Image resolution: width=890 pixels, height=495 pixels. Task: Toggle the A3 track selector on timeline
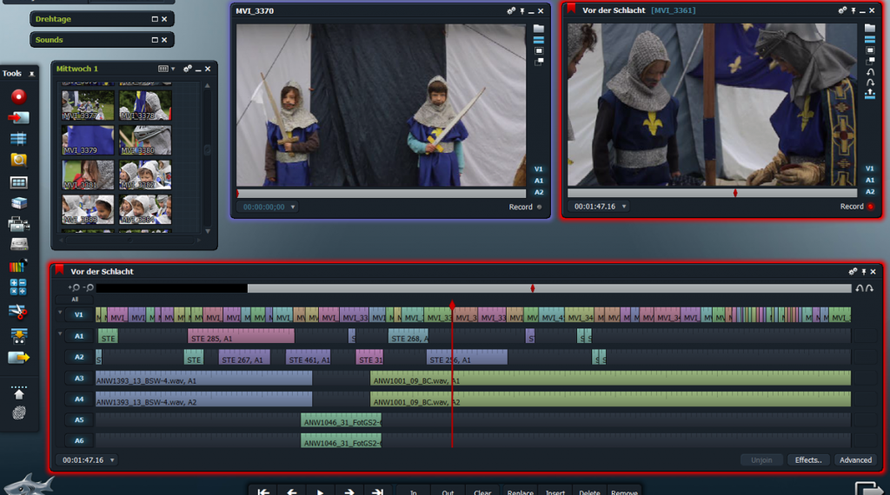(x=78, y=378)
